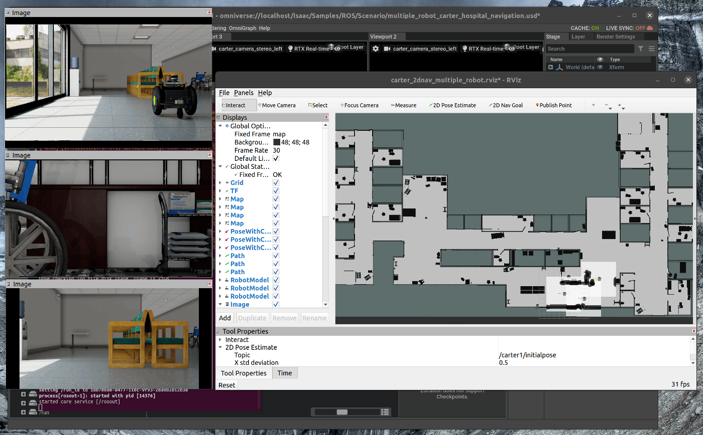Image resolution: width=703 pixels, height=435 pixels.
Task: Toggle World visibility eye in Stage
Action: click(600, 67)
